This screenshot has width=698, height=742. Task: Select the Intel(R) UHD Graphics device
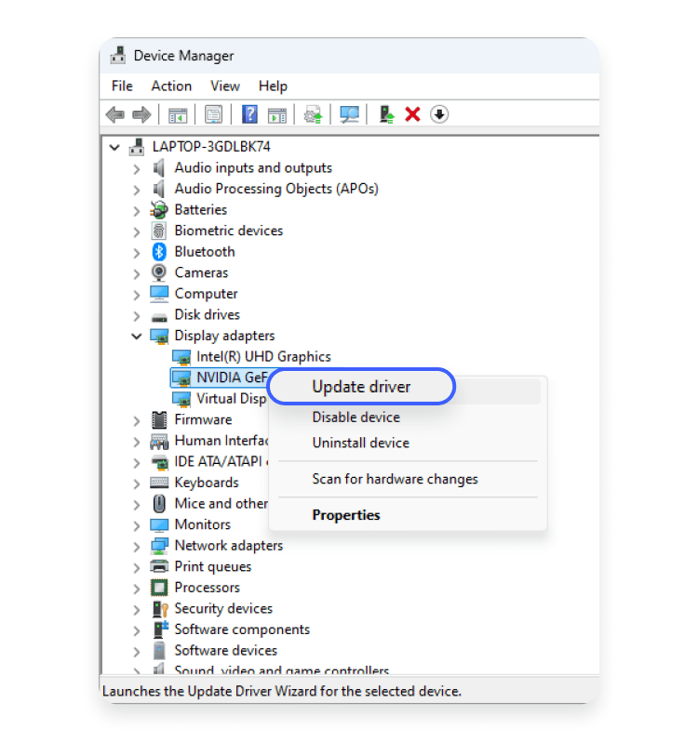pos(263,356)
